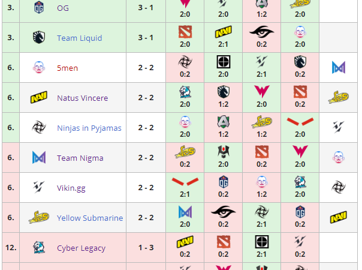Click OG opponent logo in Vikin.gg row
Screen dimensions: 362x270
coord(224,182)
